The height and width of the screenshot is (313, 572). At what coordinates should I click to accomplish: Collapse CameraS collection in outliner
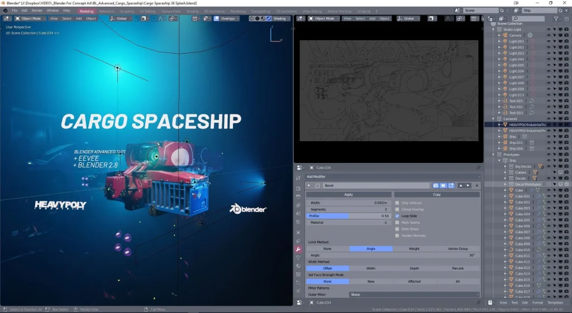494,119
